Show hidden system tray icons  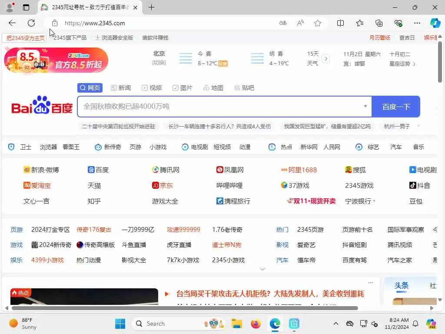(336, 324)
